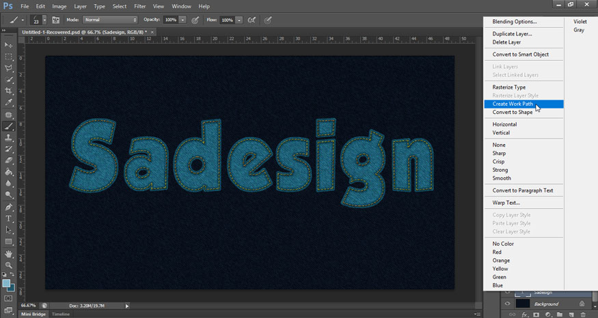Toggle pressure for opacity button
Screen dimensions: 598x318
coord(195,20)
